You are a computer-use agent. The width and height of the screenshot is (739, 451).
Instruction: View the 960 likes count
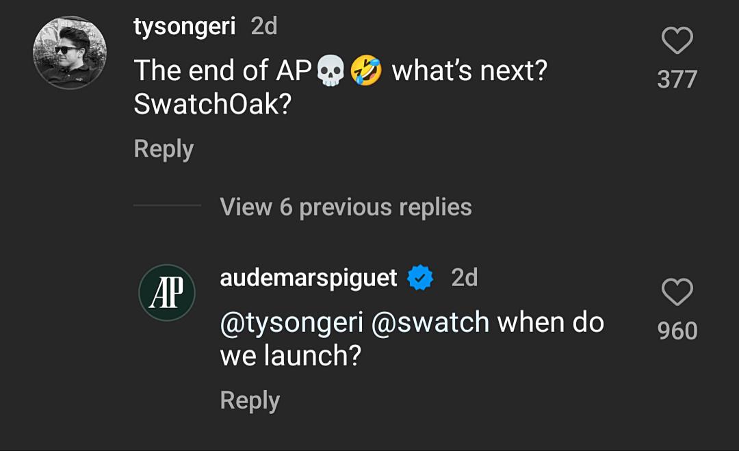(677, 331)
